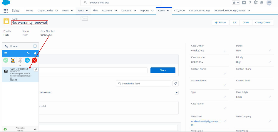Open the favorites list dropdown arrow
Viewport: 278px width, 132px height.
click(x=237, y=3)
